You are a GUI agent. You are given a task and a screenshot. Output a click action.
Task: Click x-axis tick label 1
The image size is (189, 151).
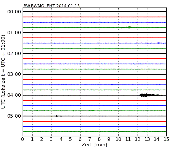32,139
